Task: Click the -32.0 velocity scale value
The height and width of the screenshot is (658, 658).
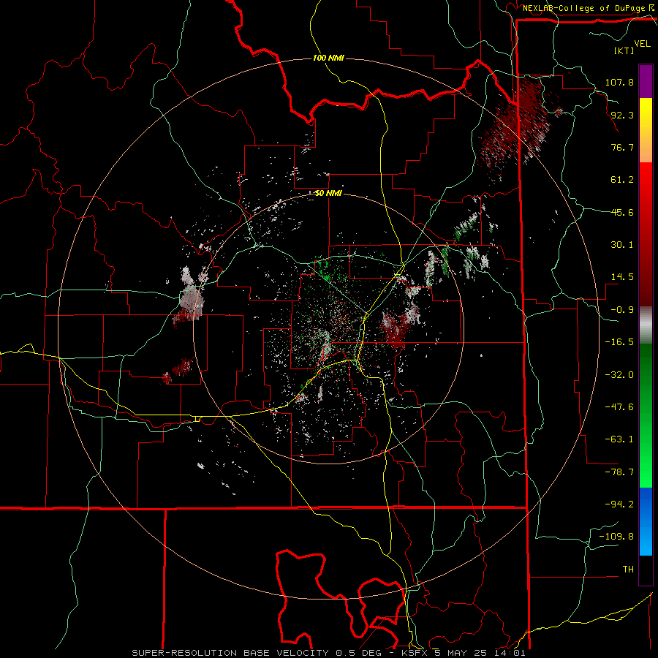Action: click(x=619, y=374)
